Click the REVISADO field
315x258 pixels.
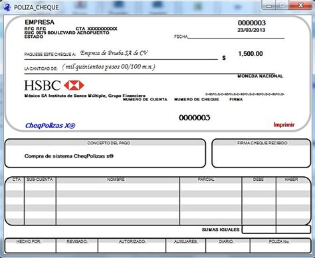pyautogui.click(x=77, y=245)
